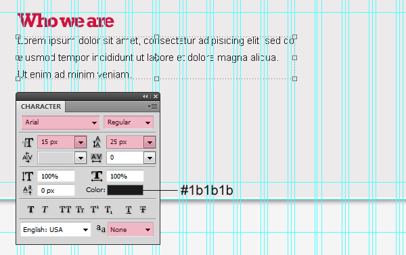
Task: Click the right-middle text box handle
Action: [x=294, y=57]
